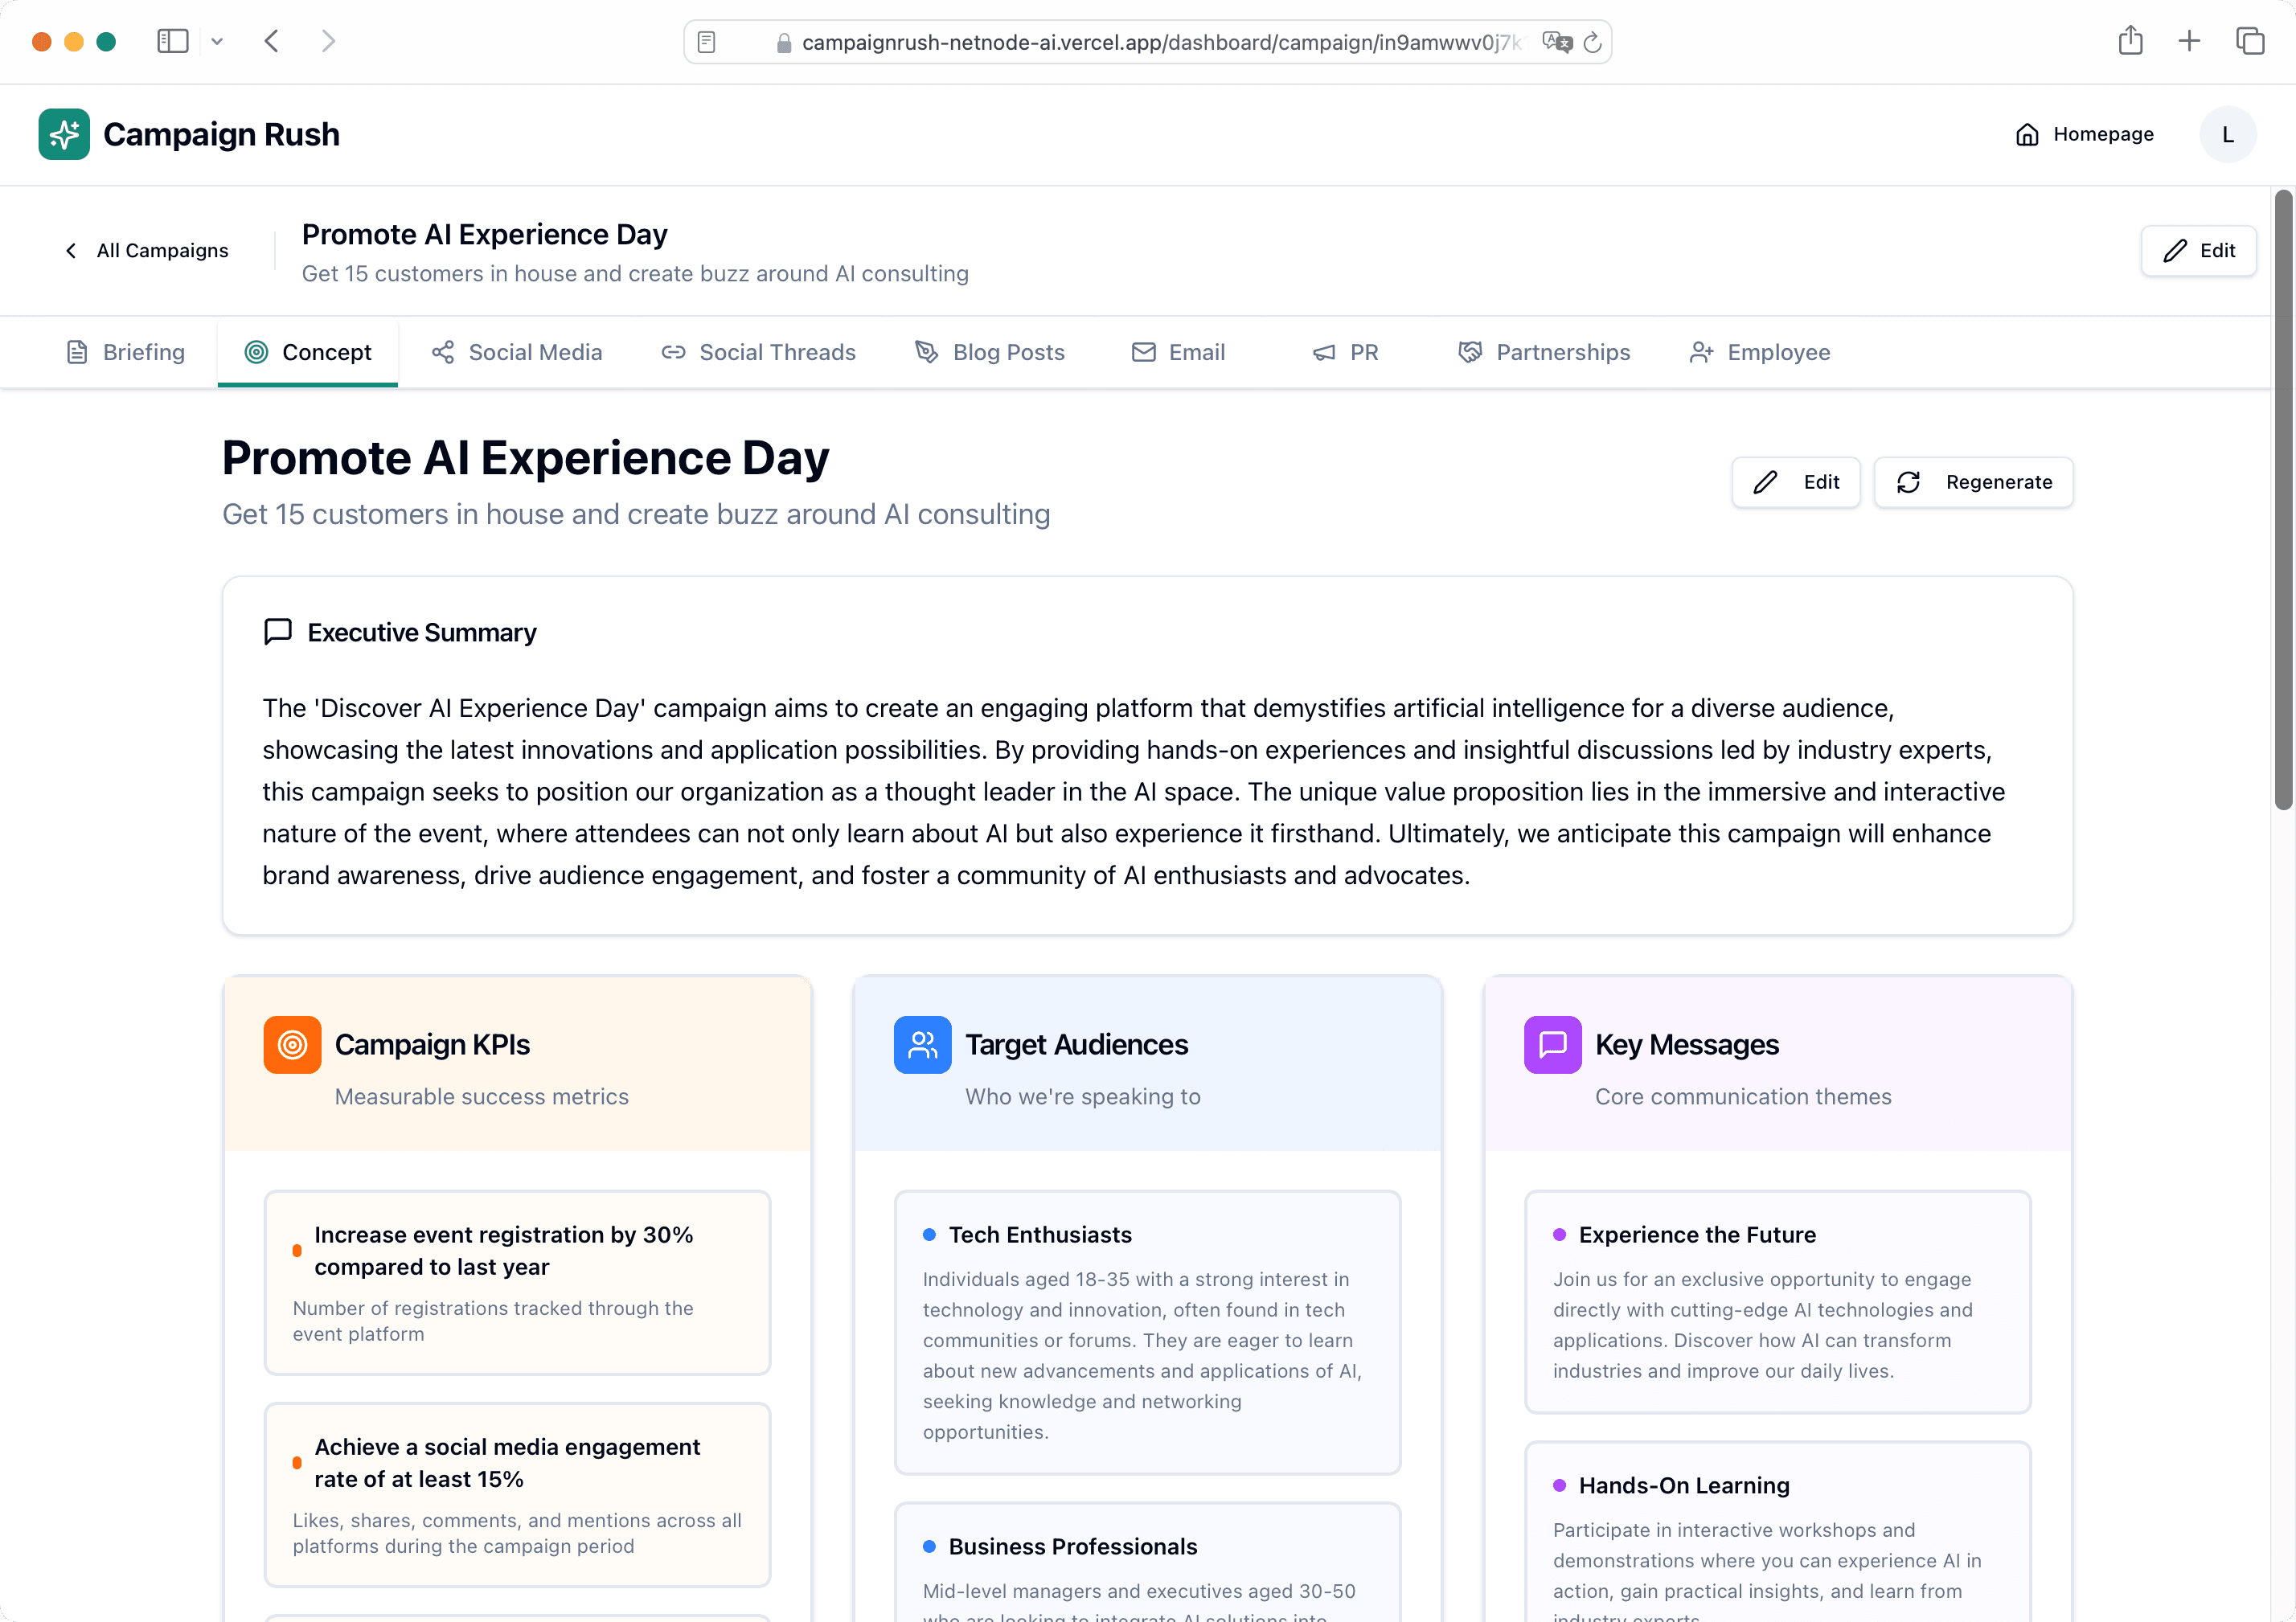Viewport: 2296px width, 1622px height.
Task: Click the Social Media share icon
Action: pos(443,352)
